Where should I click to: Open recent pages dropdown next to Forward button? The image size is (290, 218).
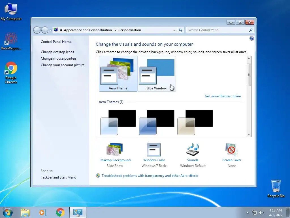50,30
